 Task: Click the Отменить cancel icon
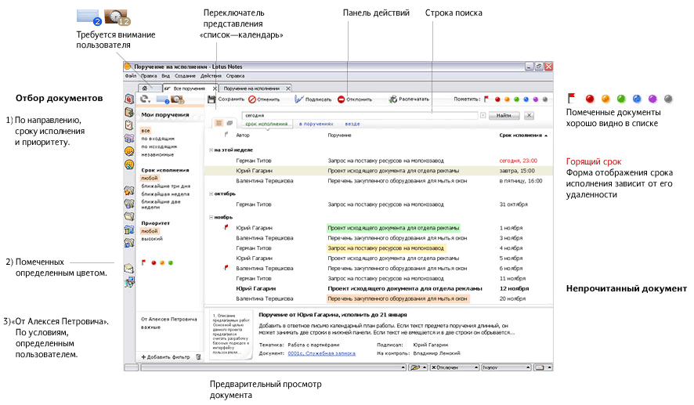tap(252, 99)
